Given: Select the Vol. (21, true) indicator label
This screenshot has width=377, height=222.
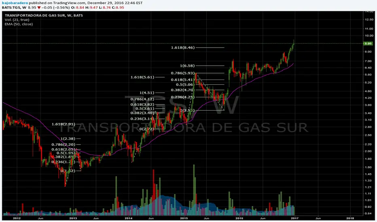Looking at the screenshot, I should 17,20.
